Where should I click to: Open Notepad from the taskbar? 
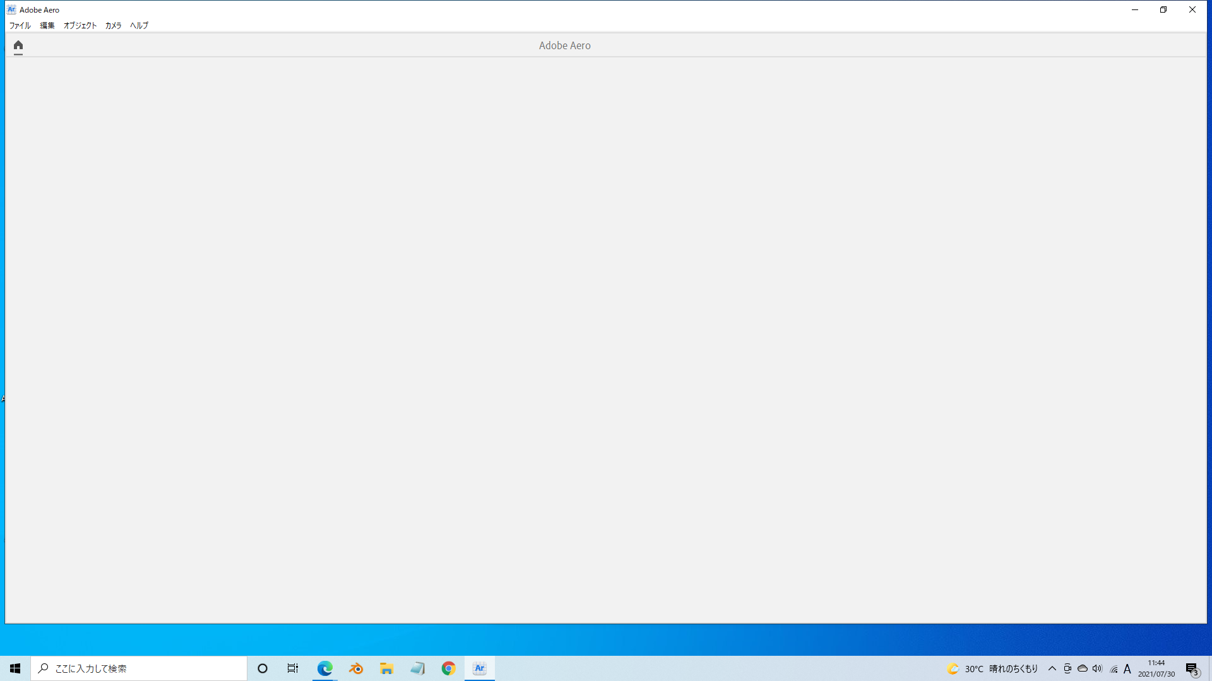click(x=417, y=668)
